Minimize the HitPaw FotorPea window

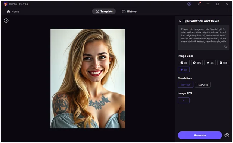208,4
